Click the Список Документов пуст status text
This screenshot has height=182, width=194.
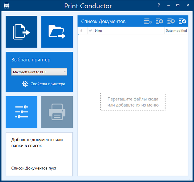(34, 168)
